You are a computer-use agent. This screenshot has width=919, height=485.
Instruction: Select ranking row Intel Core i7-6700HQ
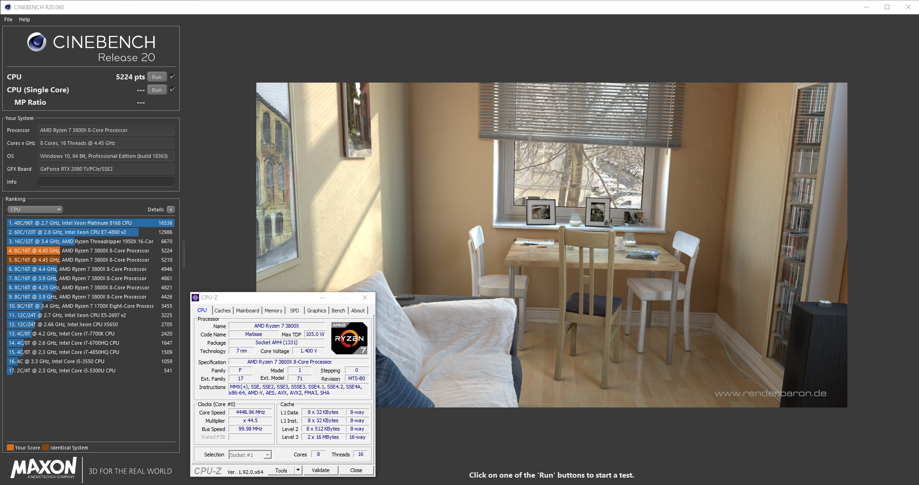point(91,343)
